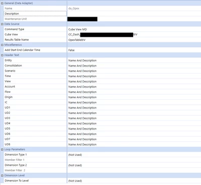Screen dimensions: 201x185
Task: Select the Account header text label
Action: click(x=10, y=87)
